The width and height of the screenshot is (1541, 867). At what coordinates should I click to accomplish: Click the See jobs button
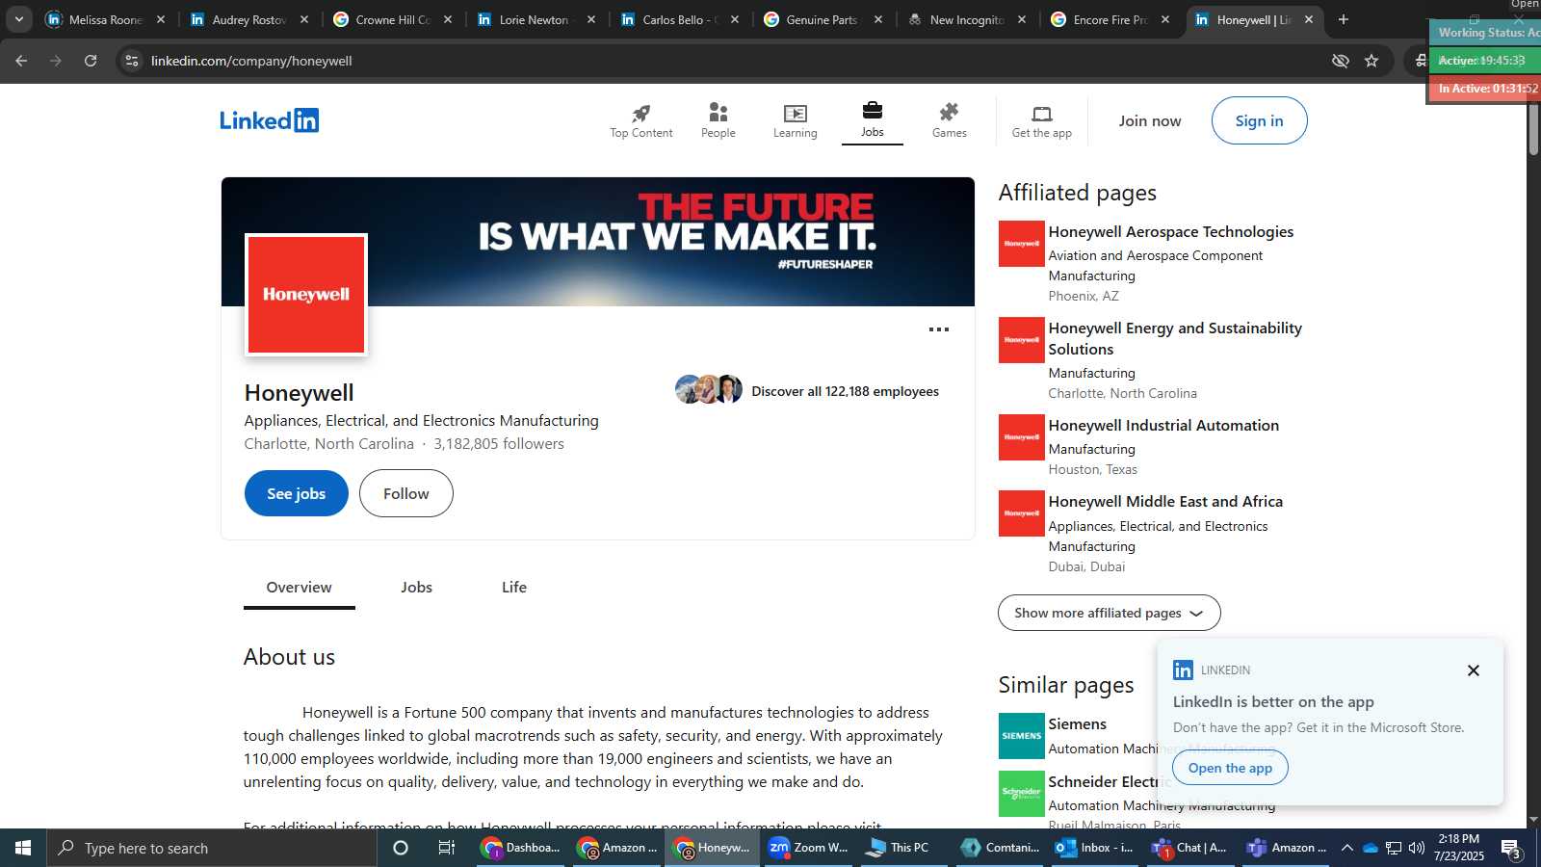pos(296,493)
